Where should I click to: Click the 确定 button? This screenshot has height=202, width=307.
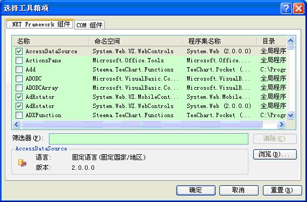[x=196, y=190]
